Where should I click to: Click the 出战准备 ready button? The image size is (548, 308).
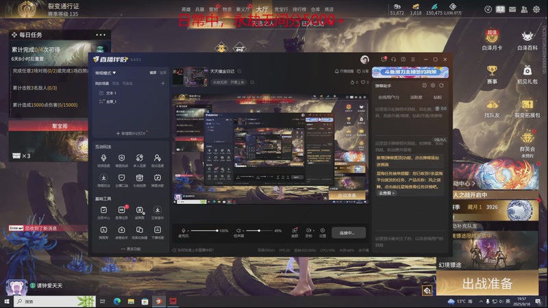(487, 283)
